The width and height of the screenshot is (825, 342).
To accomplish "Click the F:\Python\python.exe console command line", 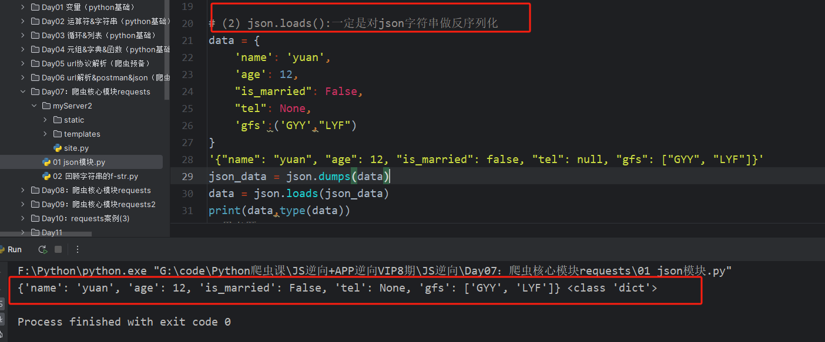I will tap(374, 270).
